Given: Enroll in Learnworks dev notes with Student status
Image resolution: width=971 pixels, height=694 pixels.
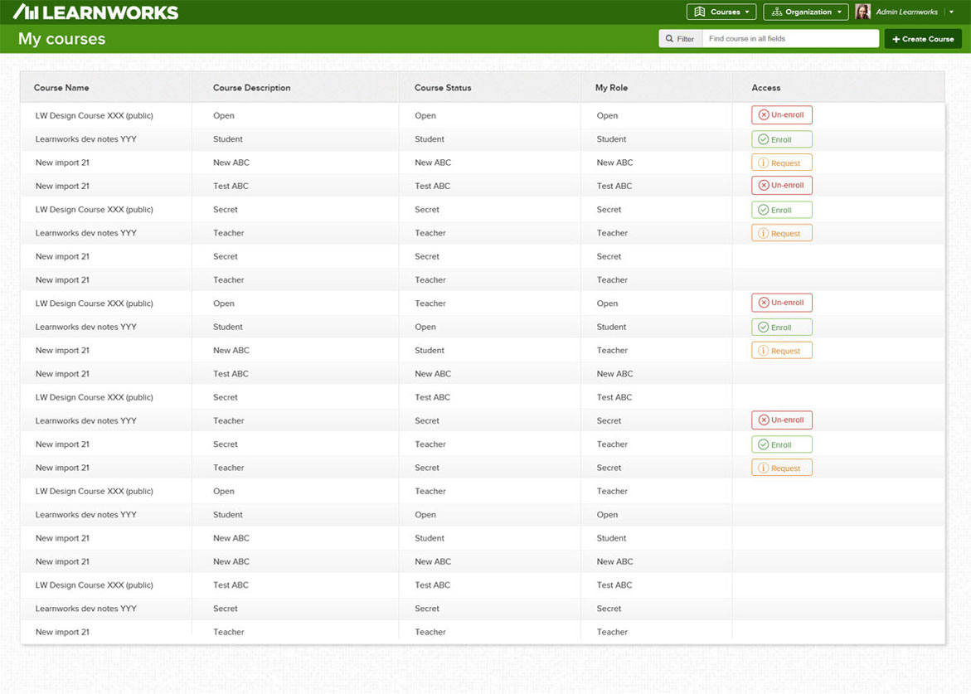Looking at the screenshot, I should pyautogui.click(x=781, y=139).
